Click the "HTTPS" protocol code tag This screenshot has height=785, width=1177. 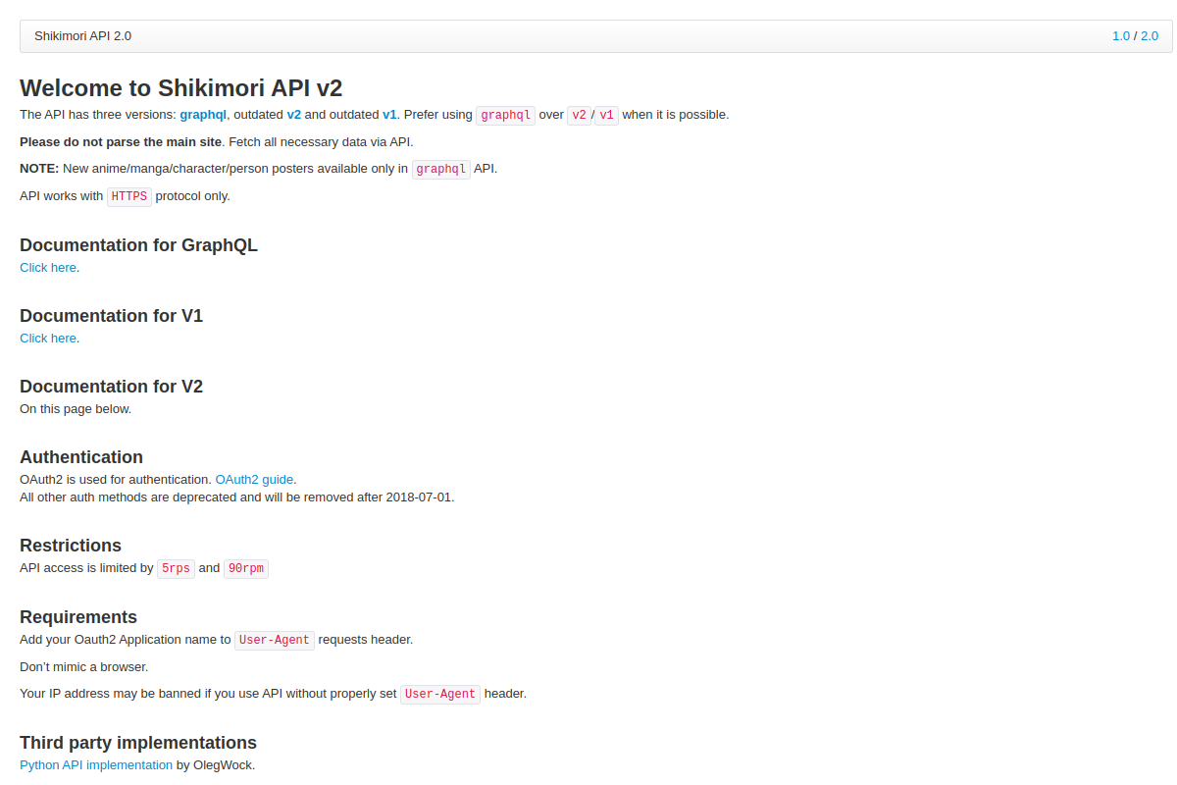click(129, 196)
